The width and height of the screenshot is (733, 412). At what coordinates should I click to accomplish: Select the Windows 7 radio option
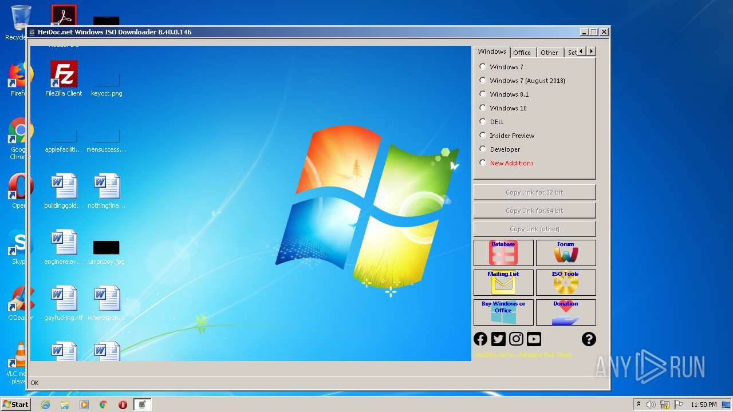click(483, 67)
